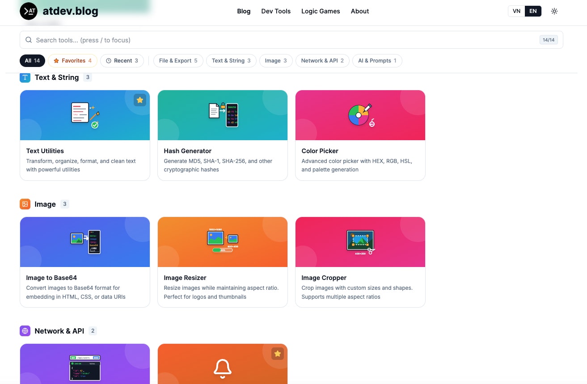Click text "Crop images with custom sizes and shapes."
Viewport: 587px width, 384px height.
pyautogui.click(x=357, y=288)
